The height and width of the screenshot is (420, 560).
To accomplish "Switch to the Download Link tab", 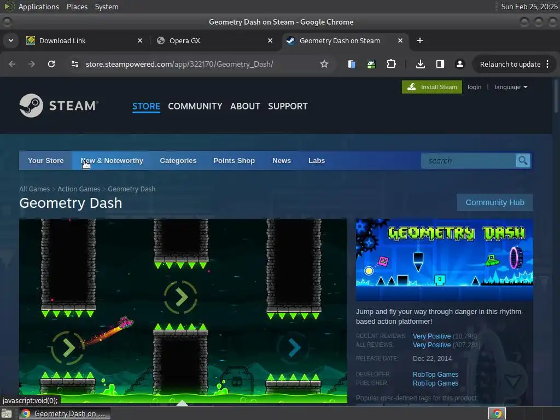I will click(85, 40).
